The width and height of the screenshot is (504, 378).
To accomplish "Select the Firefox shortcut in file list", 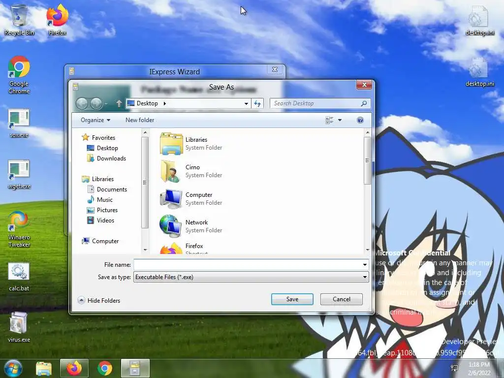I will coord(171,248).
